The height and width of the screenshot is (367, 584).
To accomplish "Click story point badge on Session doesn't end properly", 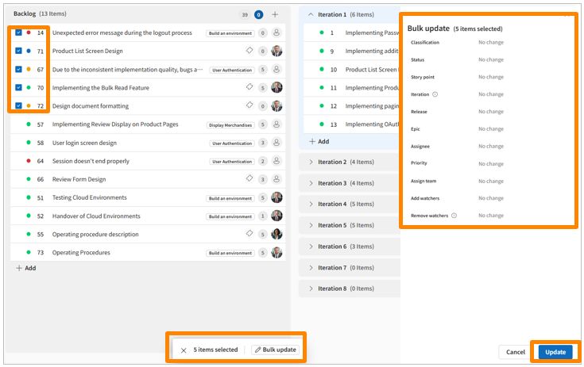I will (263, 161).
